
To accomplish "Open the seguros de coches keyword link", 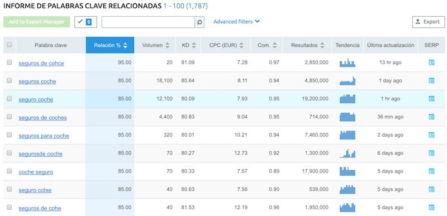I will [43, 118].
